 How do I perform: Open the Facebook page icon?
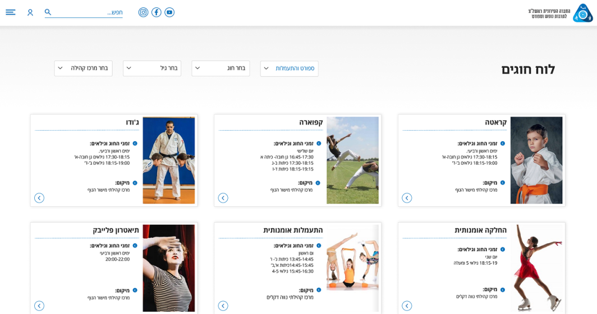pyautogui.click(x=157, y=12)
